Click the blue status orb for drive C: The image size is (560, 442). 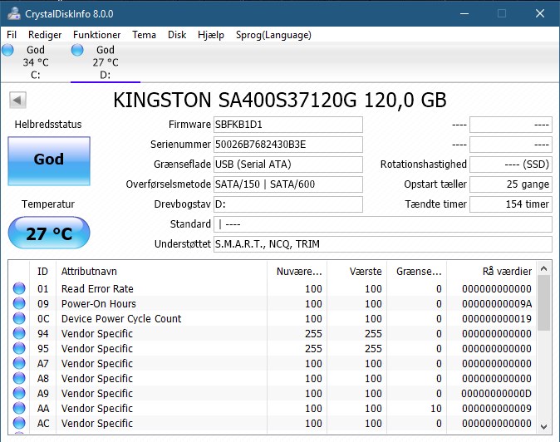(7, 50)
